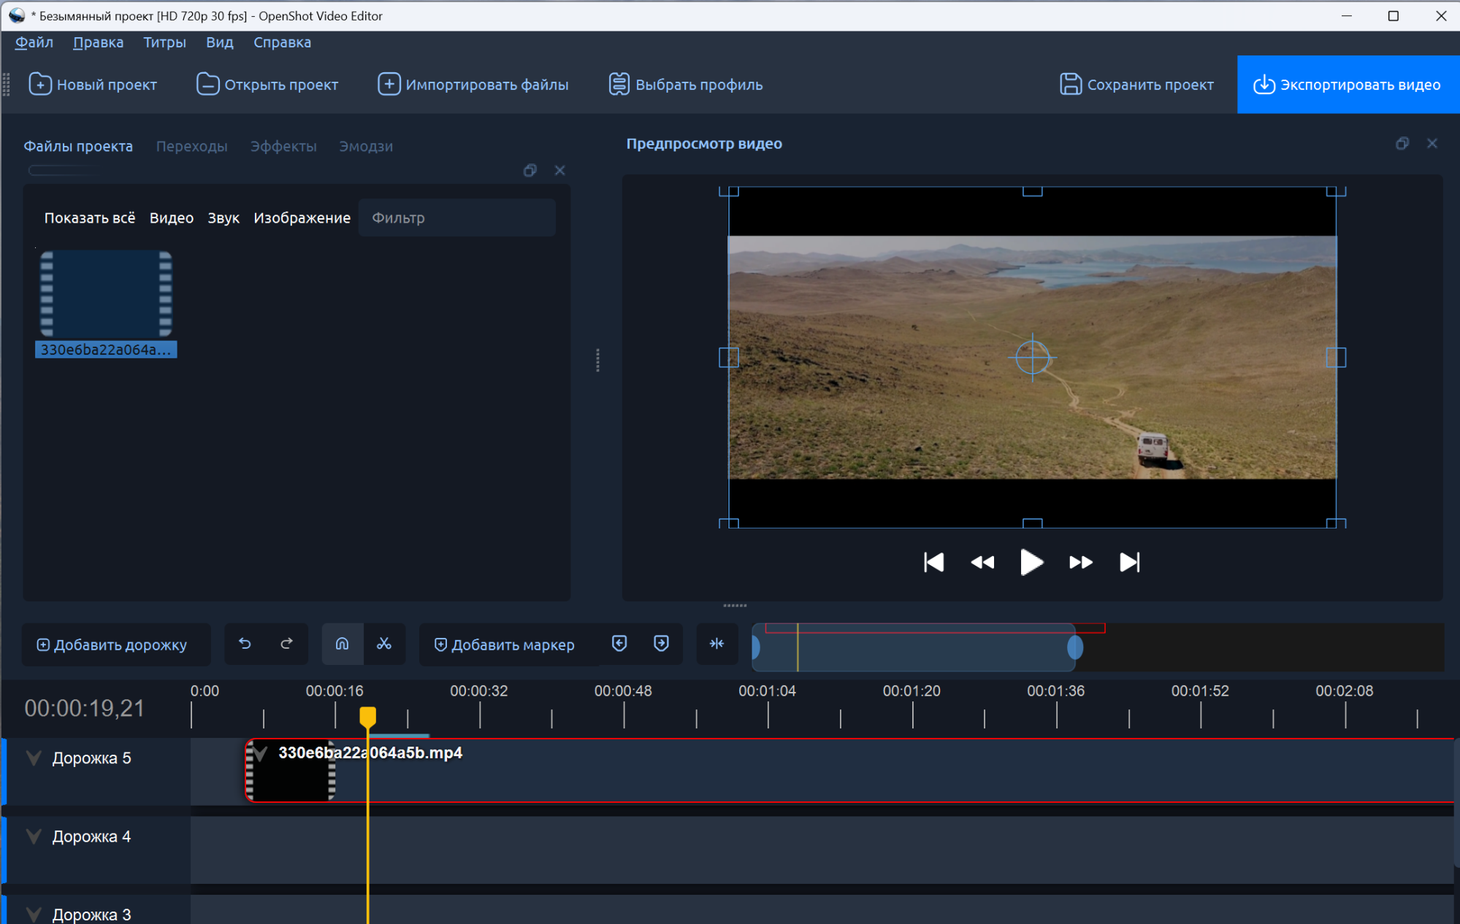The height and width of the screenshot is (924, 1460).
Task: Expand the Дорожка 5 track menu
Action: tap(34, 758)
